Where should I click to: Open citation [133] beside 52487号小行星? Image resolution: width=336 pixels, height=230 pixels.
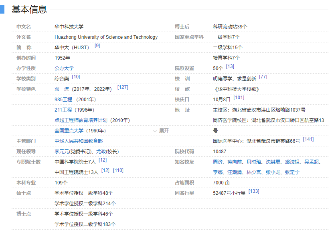coord(254,191)
